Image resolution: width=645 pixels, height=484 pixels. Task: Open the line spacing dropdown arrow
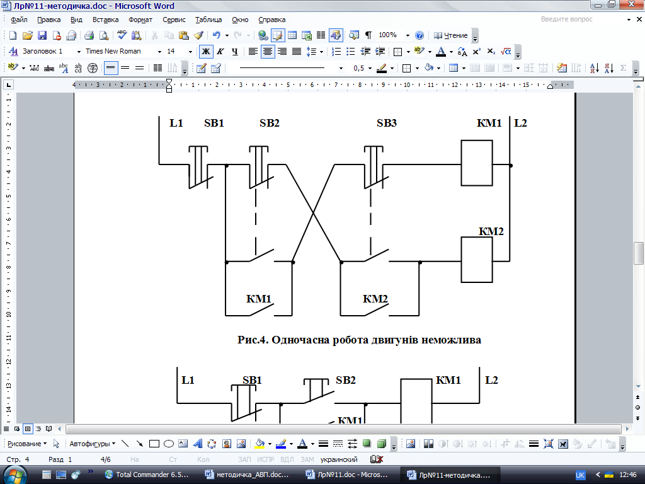coord(321,52)
